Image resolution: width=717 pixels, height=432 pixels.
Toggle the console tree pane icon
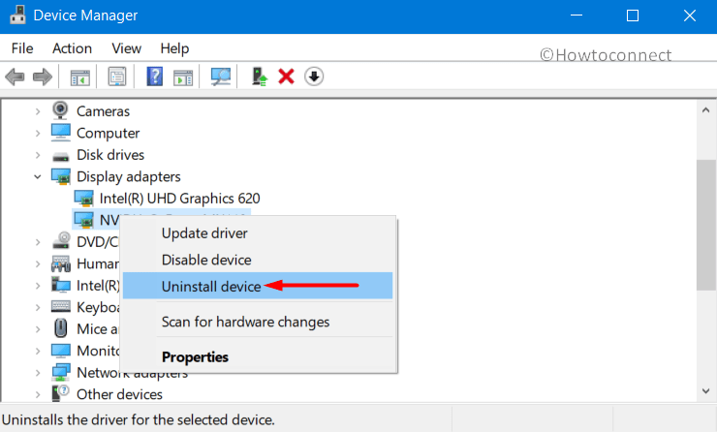coord(80,77)
